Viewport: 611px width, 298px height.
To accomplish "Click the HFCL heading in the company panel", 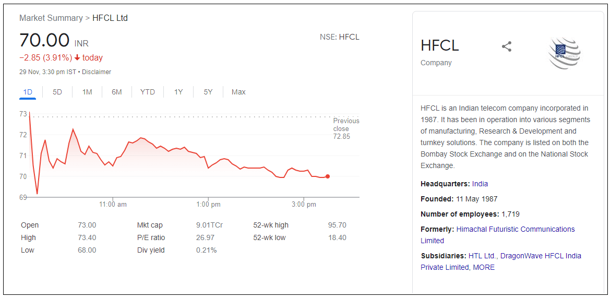I will pyautogui.click(x=439, y=45).
